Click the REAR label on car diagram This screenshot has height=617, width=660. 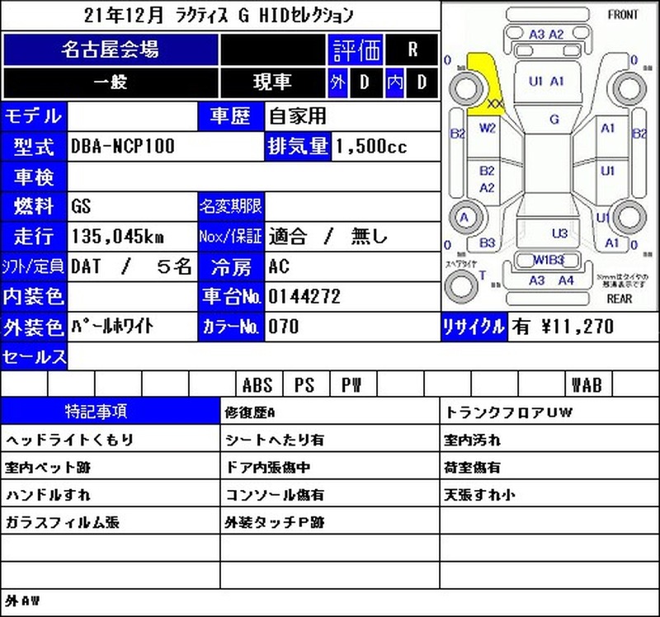click(620, 299)
